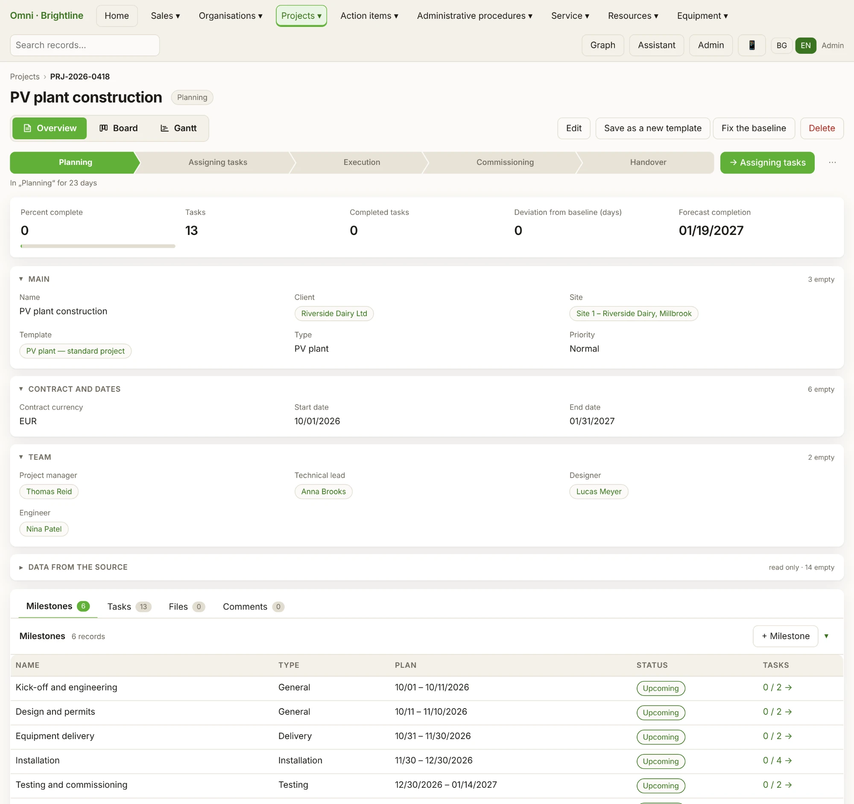Add a new Milestone

[785, 636]
